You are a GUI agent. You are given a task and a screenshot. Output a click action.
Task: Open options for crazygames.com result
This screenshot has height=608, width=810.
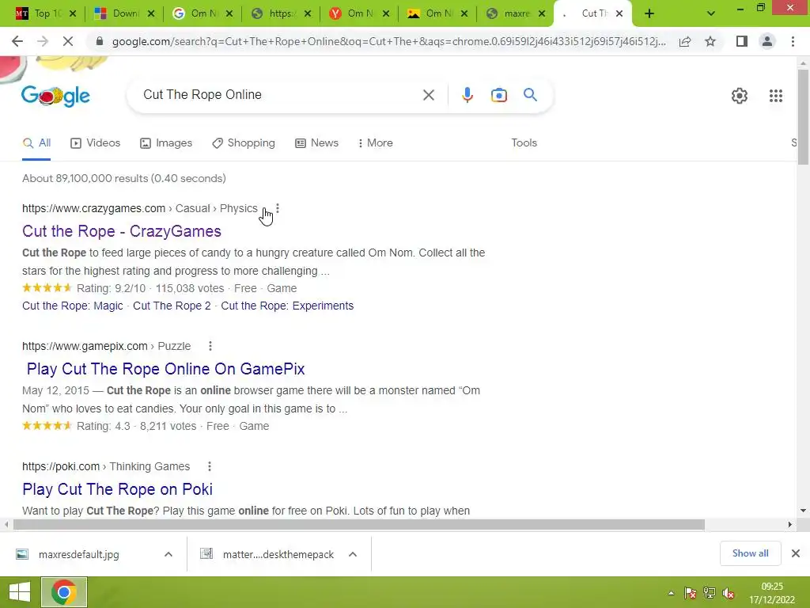278,208
